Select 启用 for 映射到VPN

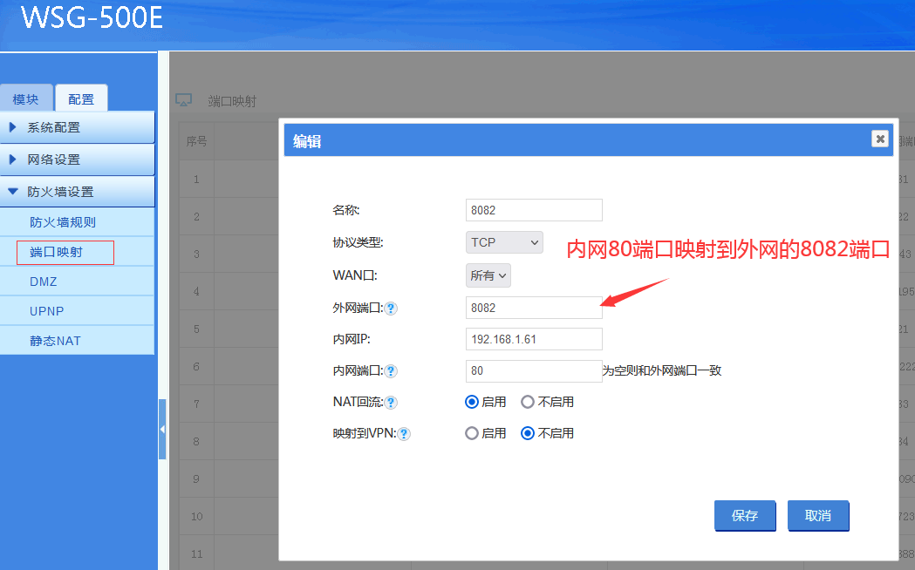coord(472,433)
